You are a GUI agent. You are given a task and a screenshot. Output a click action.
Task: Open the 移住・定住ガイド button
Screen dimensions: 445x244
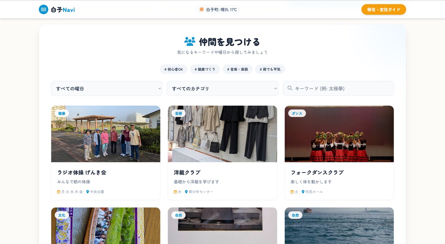[x=384, y=9]
